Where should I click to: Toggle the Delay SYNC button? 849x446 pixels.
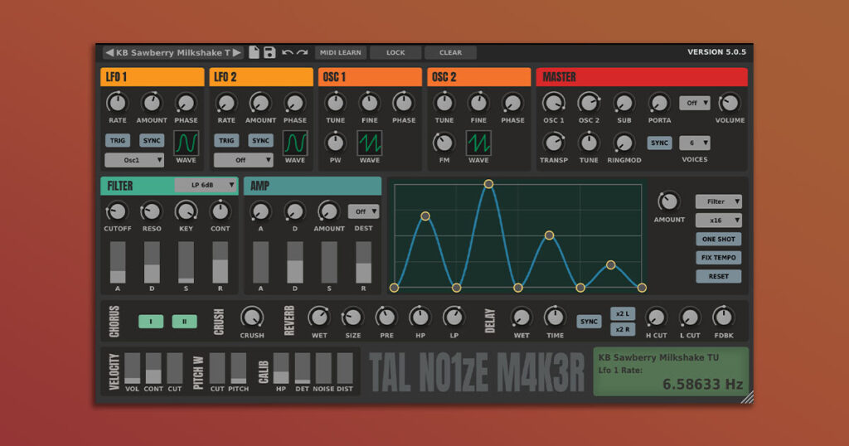click(589, 322)
